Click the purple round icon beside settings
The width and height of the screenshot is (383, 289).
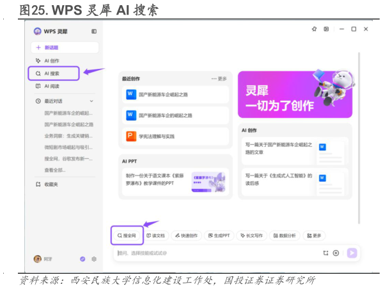(x=82, y=259)
